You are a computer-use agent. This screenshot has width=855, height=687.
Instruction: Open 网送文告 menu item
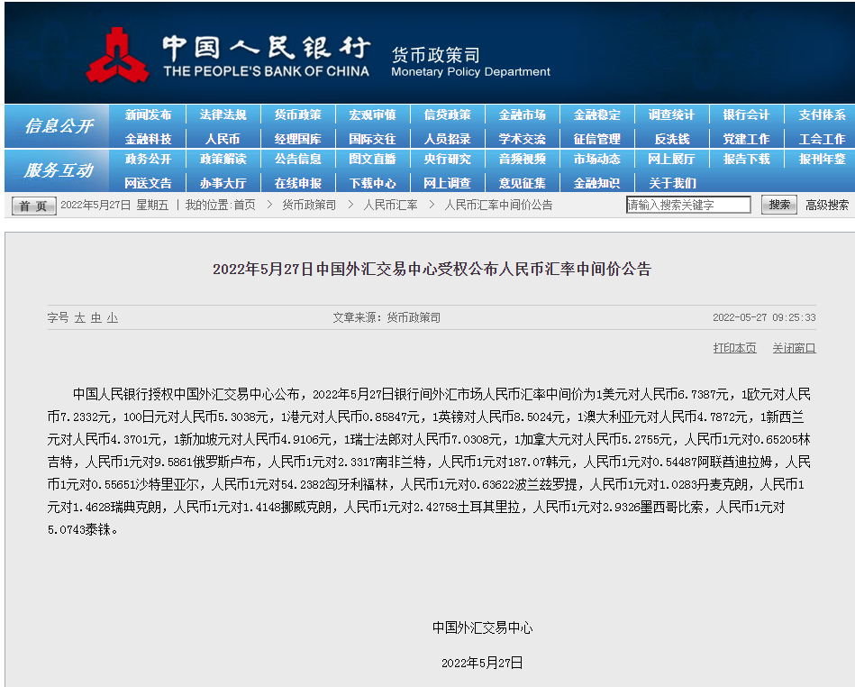[148, 183]
